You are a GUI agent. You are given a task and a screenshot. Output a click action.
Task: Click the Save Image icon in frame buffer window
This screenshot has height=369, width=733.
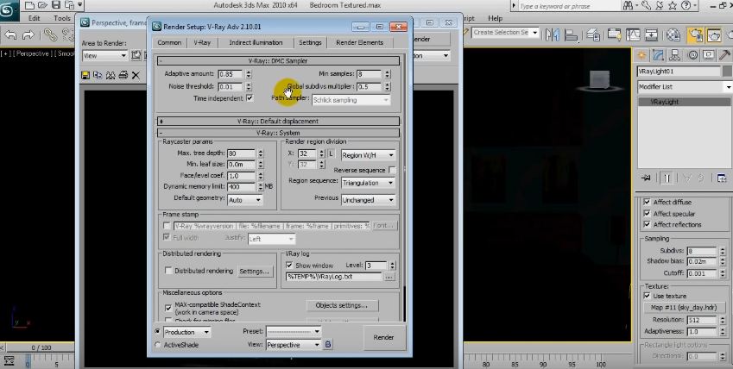point(85,75)
